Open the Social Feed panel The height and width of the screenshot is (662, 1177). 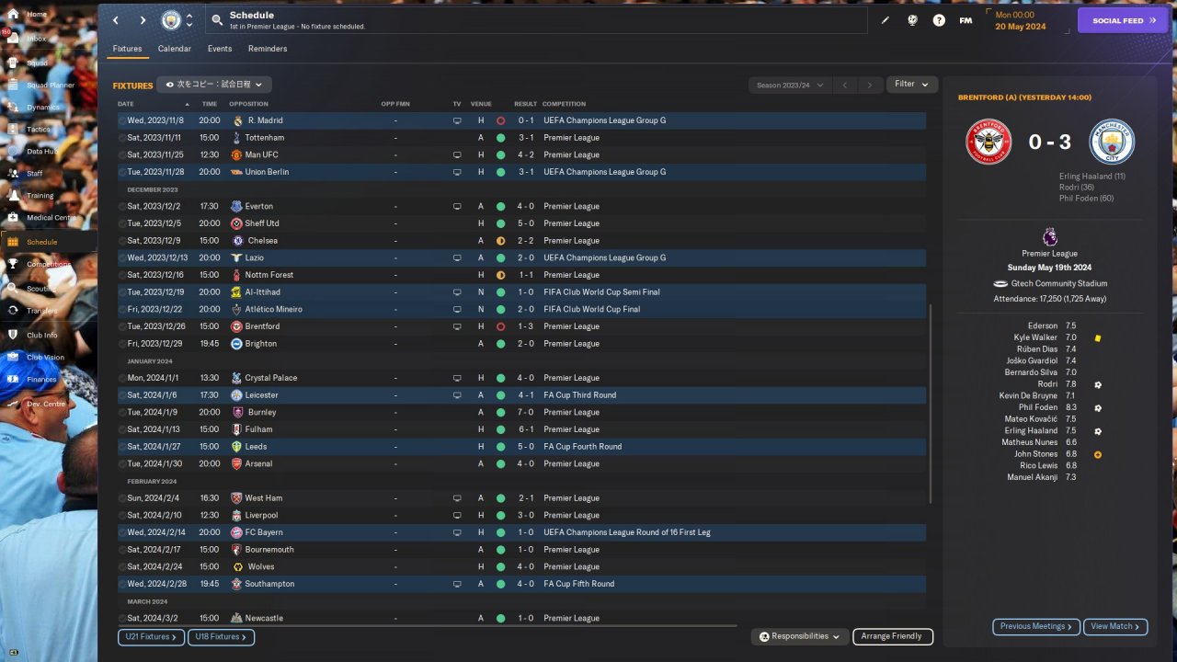coord(1122,20)
